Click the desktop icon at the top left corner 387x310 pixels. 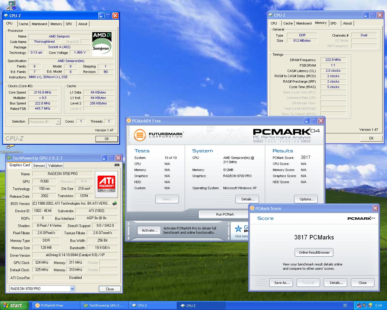[11, 5]
